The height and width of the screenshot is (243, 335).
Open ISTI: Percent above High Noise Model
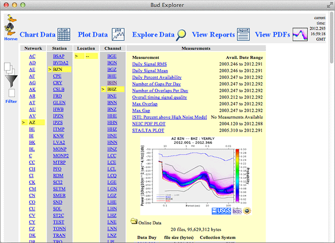[x=169, y=117]
